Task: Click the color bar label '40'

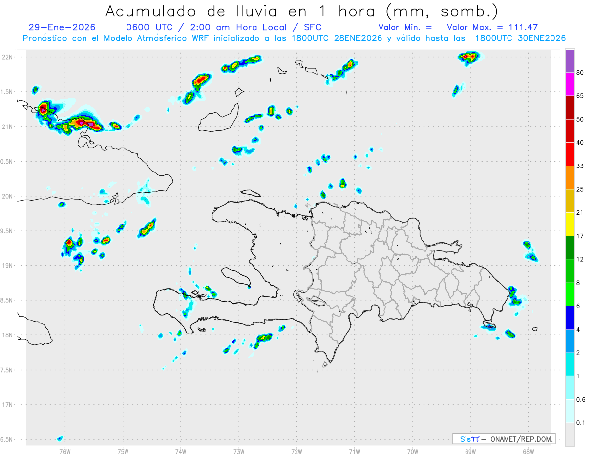Action: click(x=580, y=143)
